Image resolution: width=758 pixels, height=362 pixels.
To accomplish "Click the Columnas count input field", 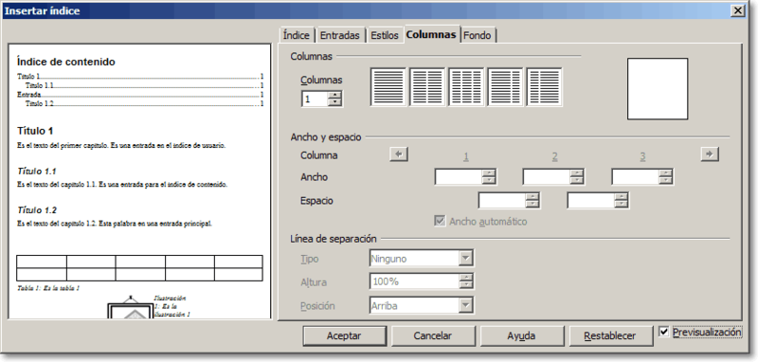I will coord(315,100).
